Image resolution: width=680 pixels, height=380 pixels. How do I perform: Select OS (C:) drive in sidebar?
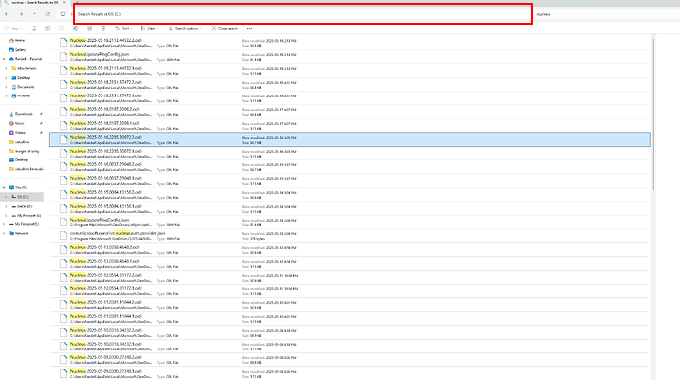tap(22, 197)
